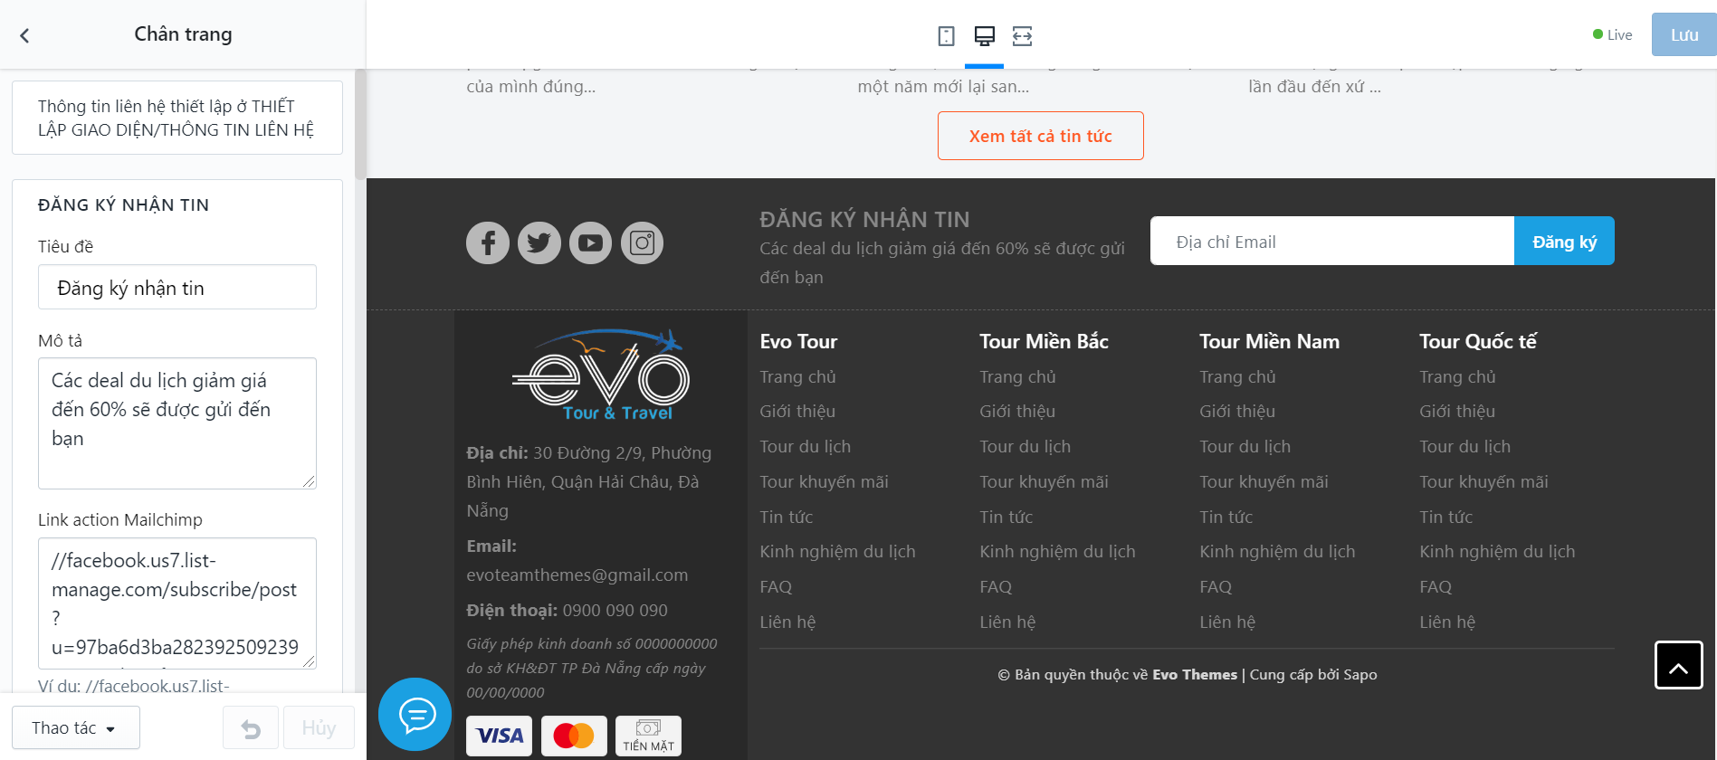Click the Tiền mặt cash icon
The width and height of the screenshot is (1717, 760).
coord(648,736)
